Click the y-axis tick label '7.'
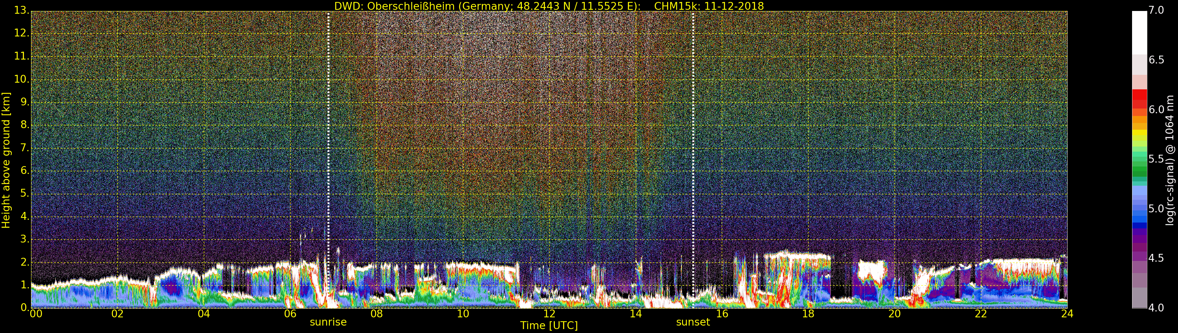 [x=25, y=148]
